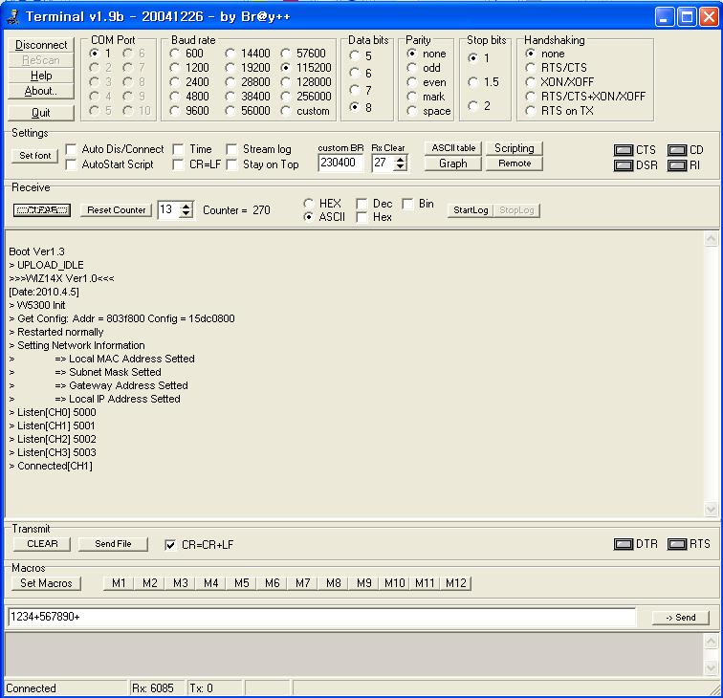
Task: Toggle the RTS line indicator
Action: click(677, 544)
